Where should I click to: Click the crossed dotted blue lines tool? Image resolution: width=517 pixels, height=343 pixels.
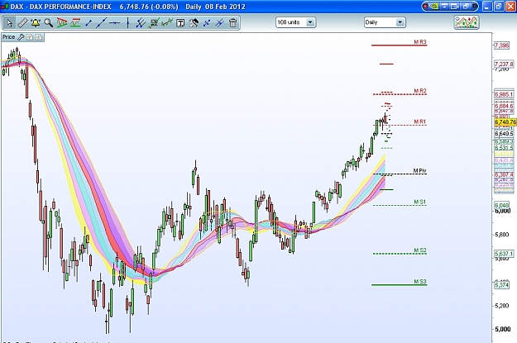point(207,23)
